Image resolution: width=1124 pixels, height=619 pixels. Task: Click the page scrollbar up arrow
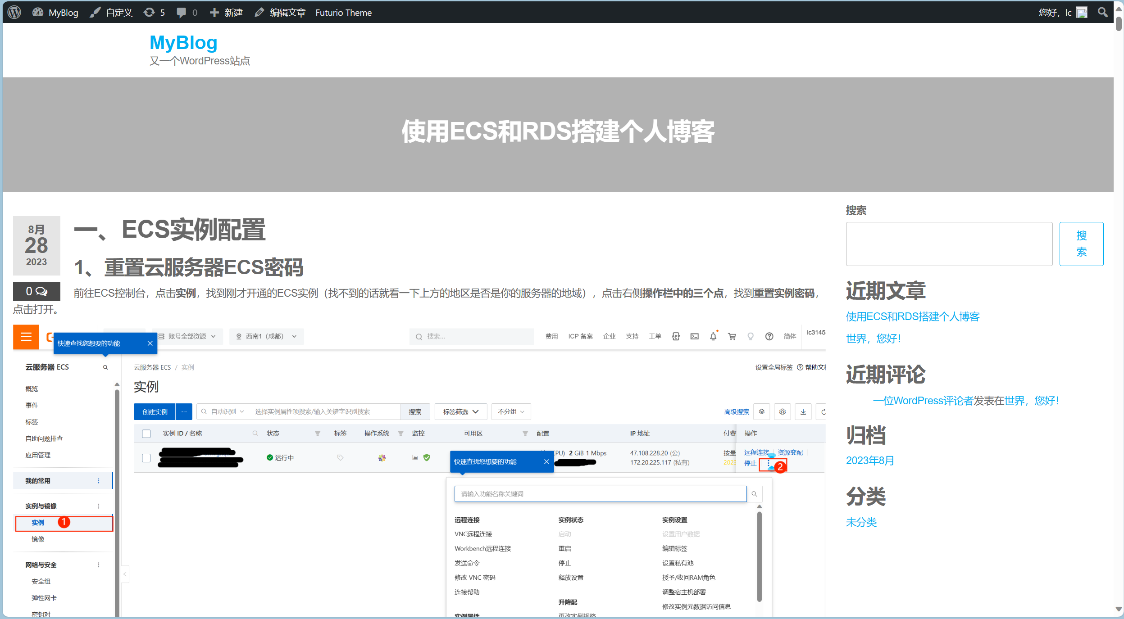(1119, 8)
